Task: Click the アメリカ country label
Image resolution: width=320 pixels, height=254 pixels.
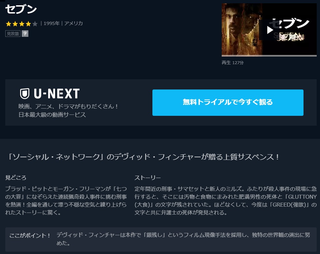Action: coord(74,23)
